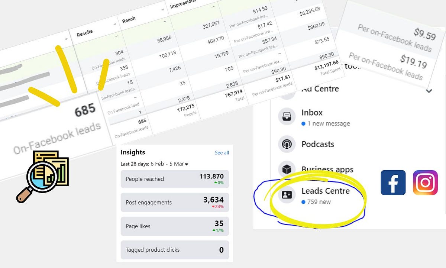Click the Leads Centre contact card icon

coord(286,195)
